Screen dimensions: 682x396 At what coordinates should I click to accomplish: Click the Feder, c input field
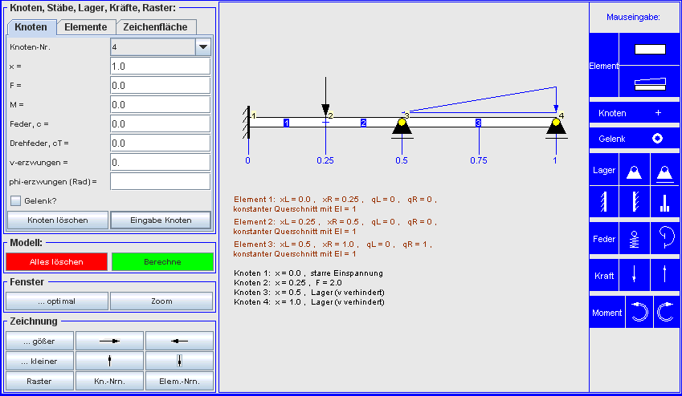(160, 123)
